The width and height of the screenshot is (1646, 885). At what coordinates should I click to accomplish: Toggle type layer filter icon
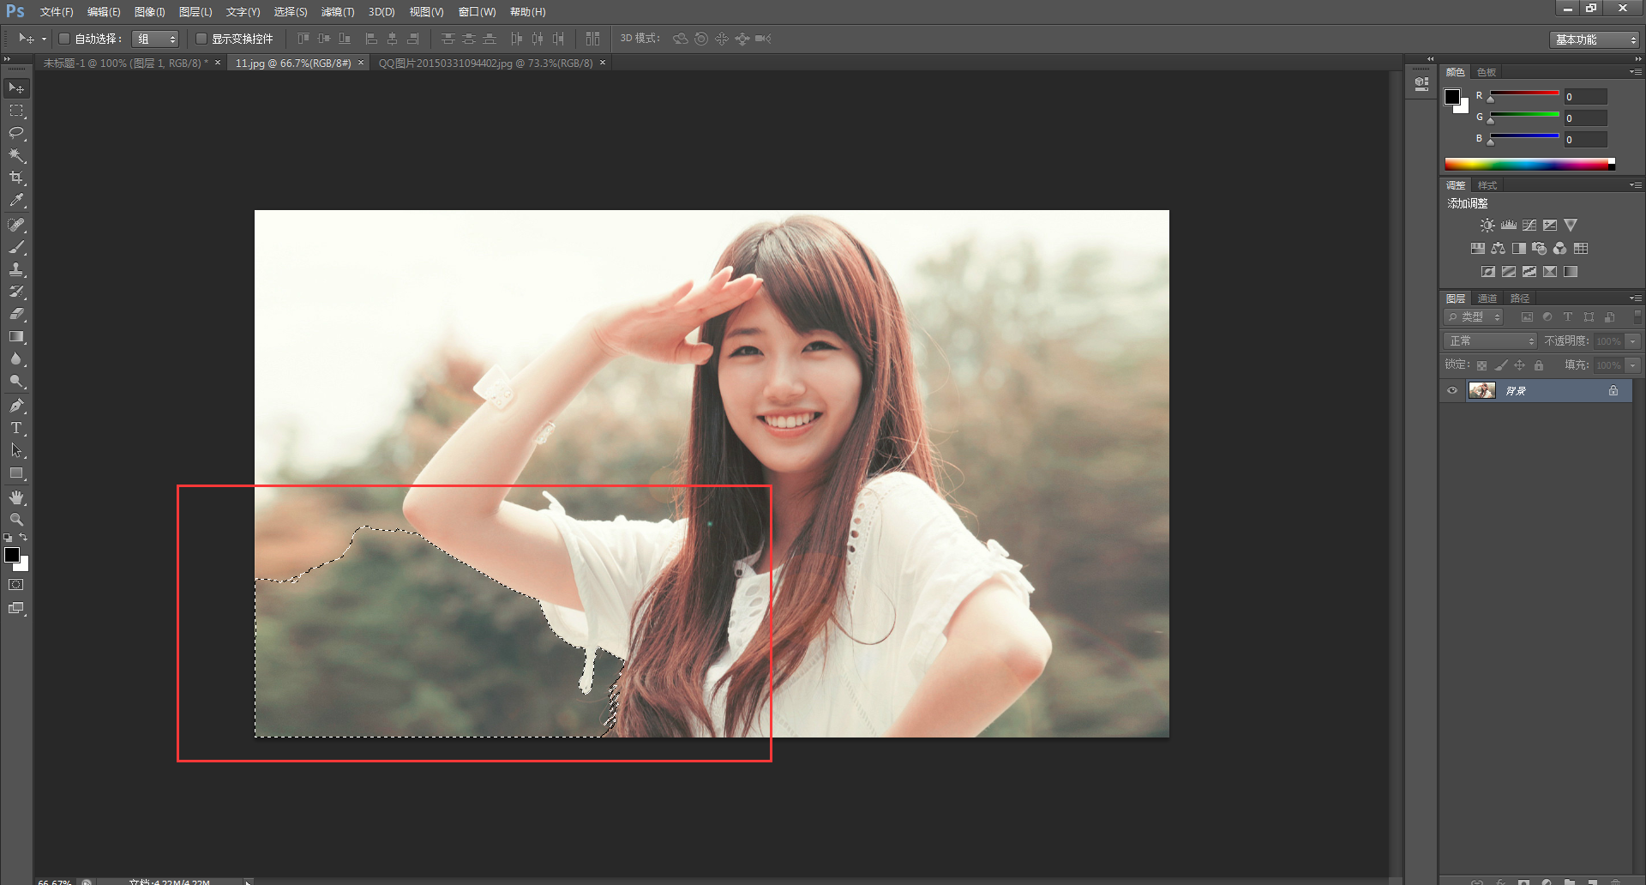point(1568,317)
